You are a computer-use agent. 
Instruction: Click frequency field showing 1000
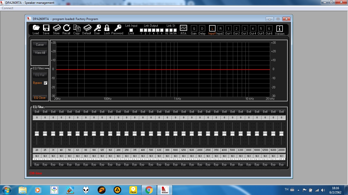pos(176,150)
